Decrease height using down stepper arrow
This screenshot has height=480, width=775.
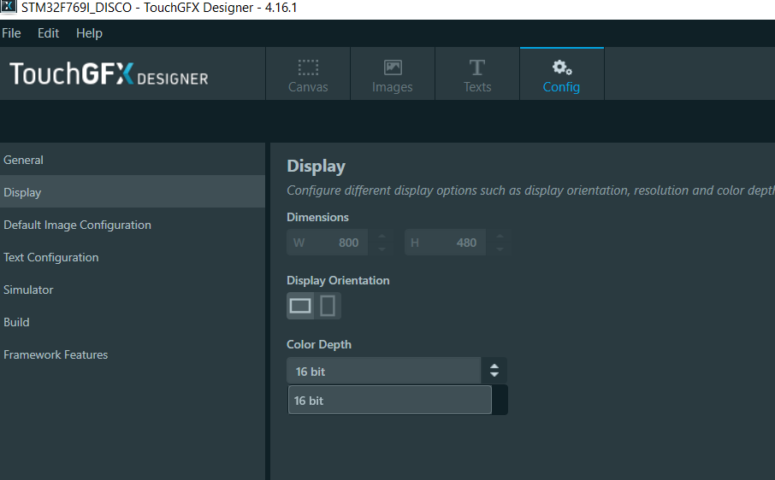(500, 249)
